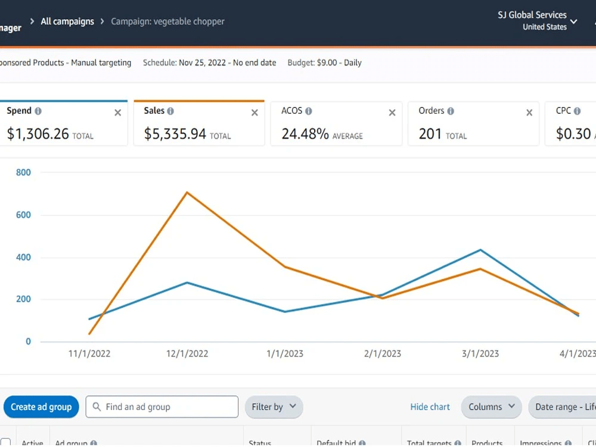Open the Filter by dropdown
The image size is (596, 447).
point(274,406)
